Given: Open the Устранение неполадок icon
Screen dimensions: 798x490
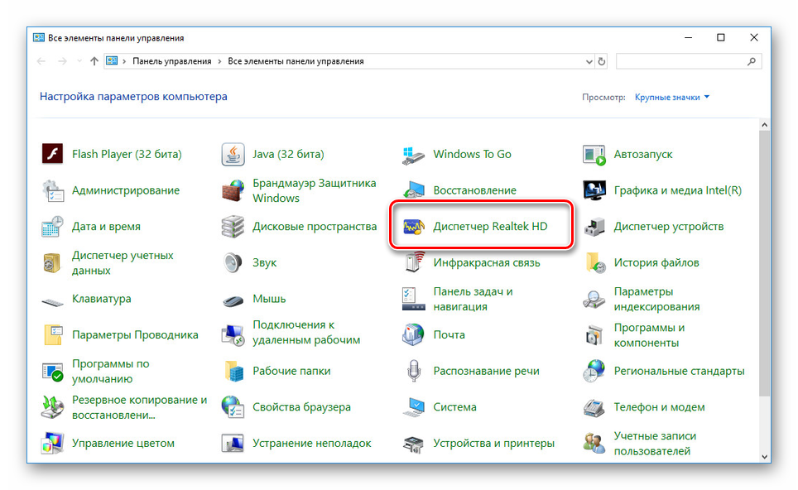Looking at the screenshot, I should [x=233, y=444].
